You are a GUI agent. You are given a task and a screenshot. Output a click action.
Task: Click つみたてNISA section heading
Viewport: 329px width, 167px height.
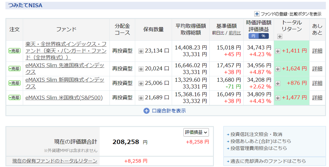coord(25,5)
